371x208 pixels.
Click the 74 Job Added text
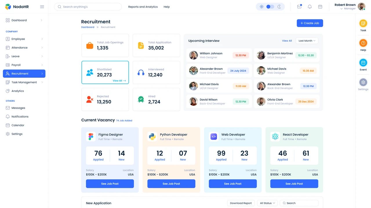pos(124,120)
